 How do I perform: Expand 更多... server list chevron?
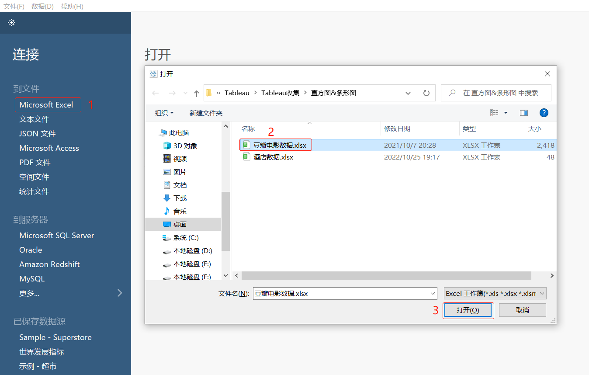(x=120, y=293)
